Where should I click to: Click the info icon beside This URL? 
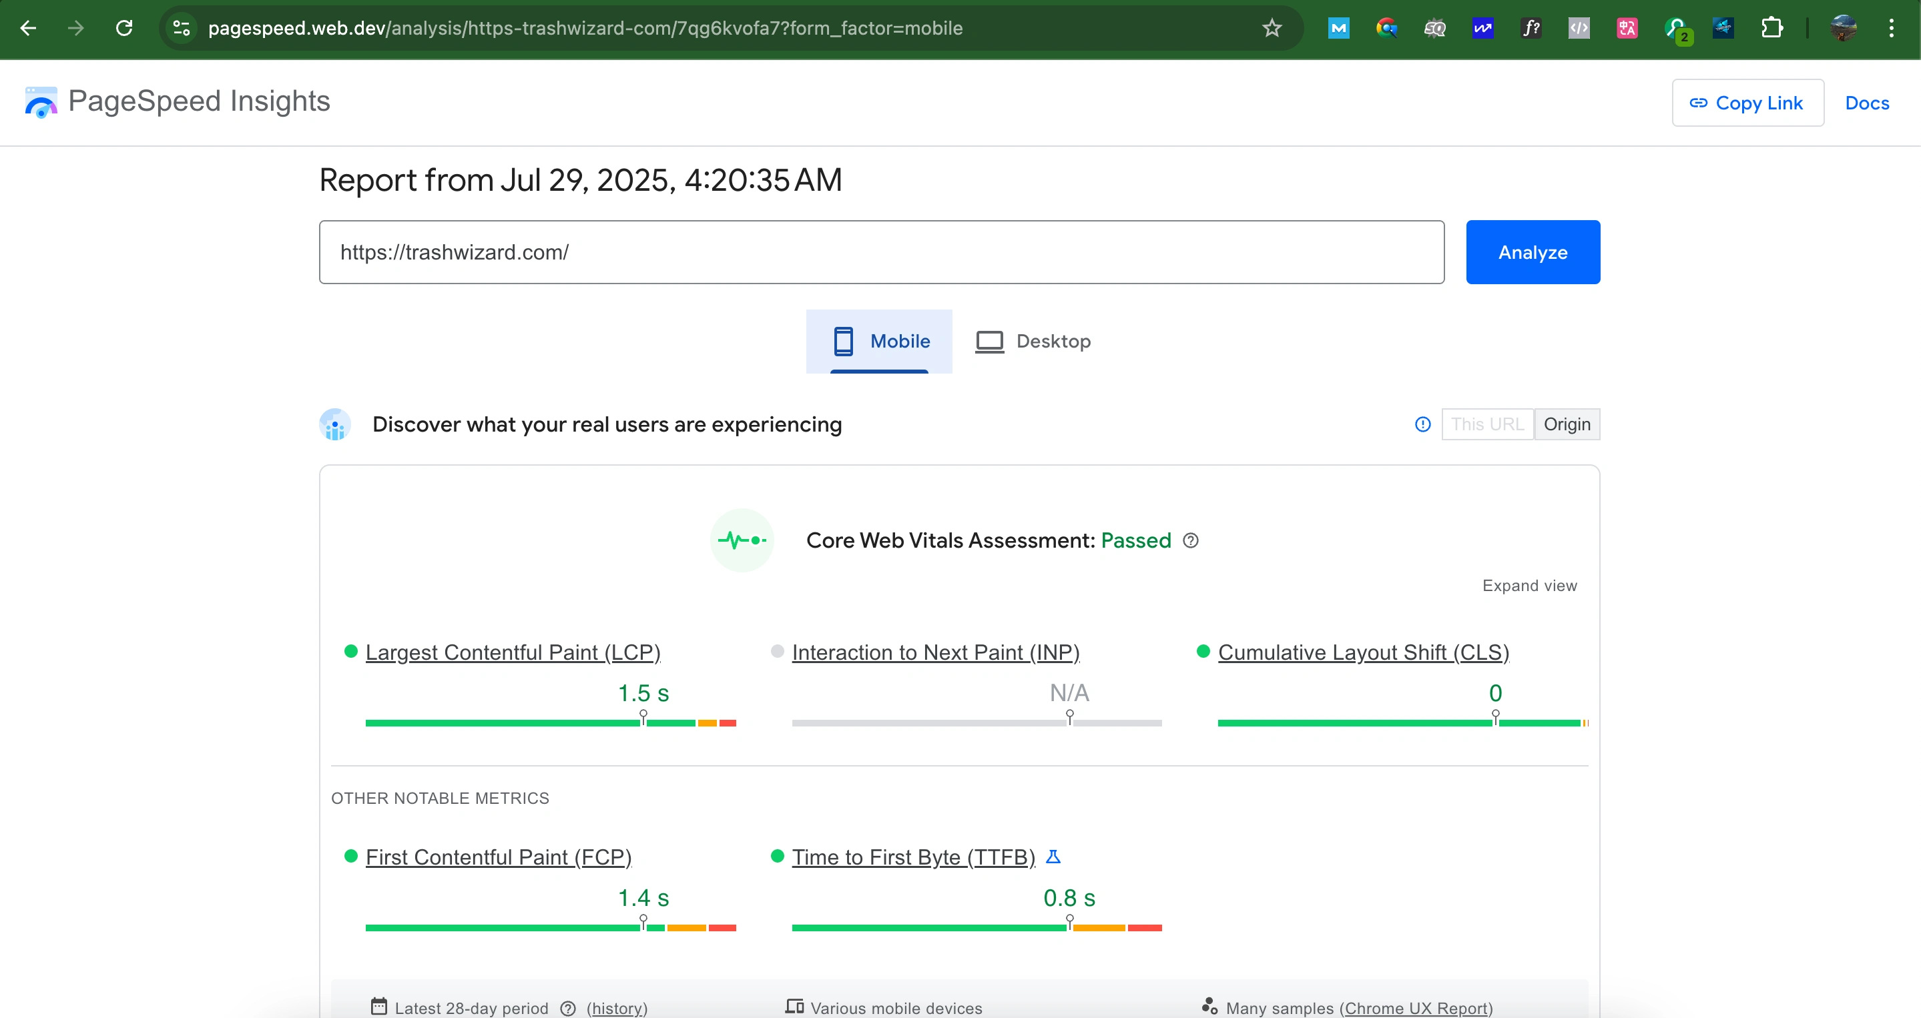click(1423, 424)
